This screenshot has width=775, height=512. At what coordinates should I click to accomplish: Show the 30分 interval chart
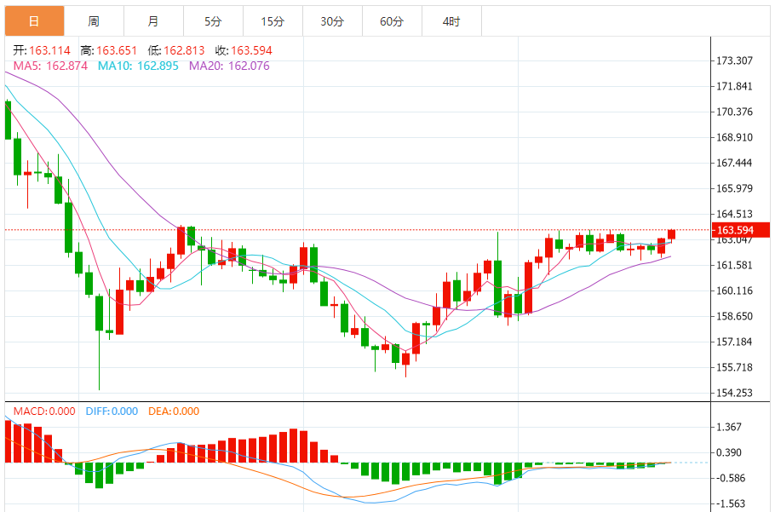coord(333,21)
